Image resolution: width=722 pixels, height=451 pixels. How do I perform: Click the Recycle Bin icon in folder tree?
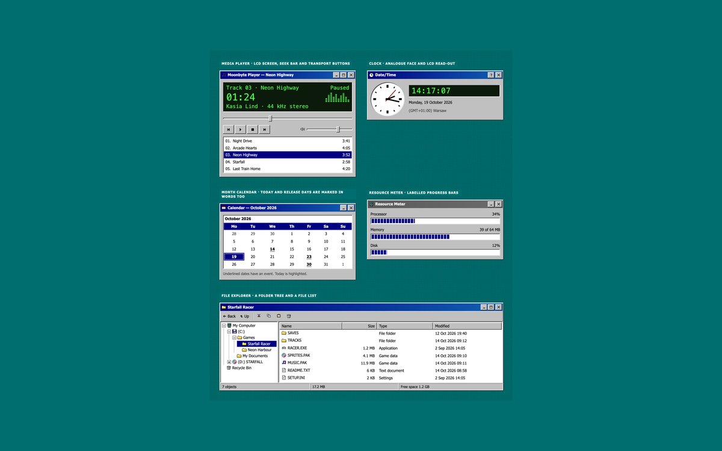229,367
